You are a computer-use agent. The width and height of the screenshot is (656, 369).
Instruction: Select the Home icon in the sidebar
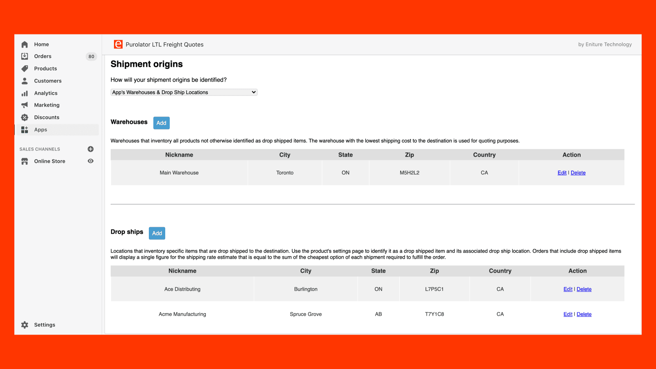pyautogui.click(x=25, y=44)
